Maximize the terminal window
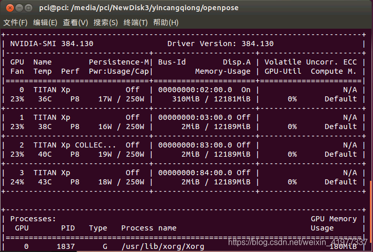373x252 pixels. (x=29, y=8)
